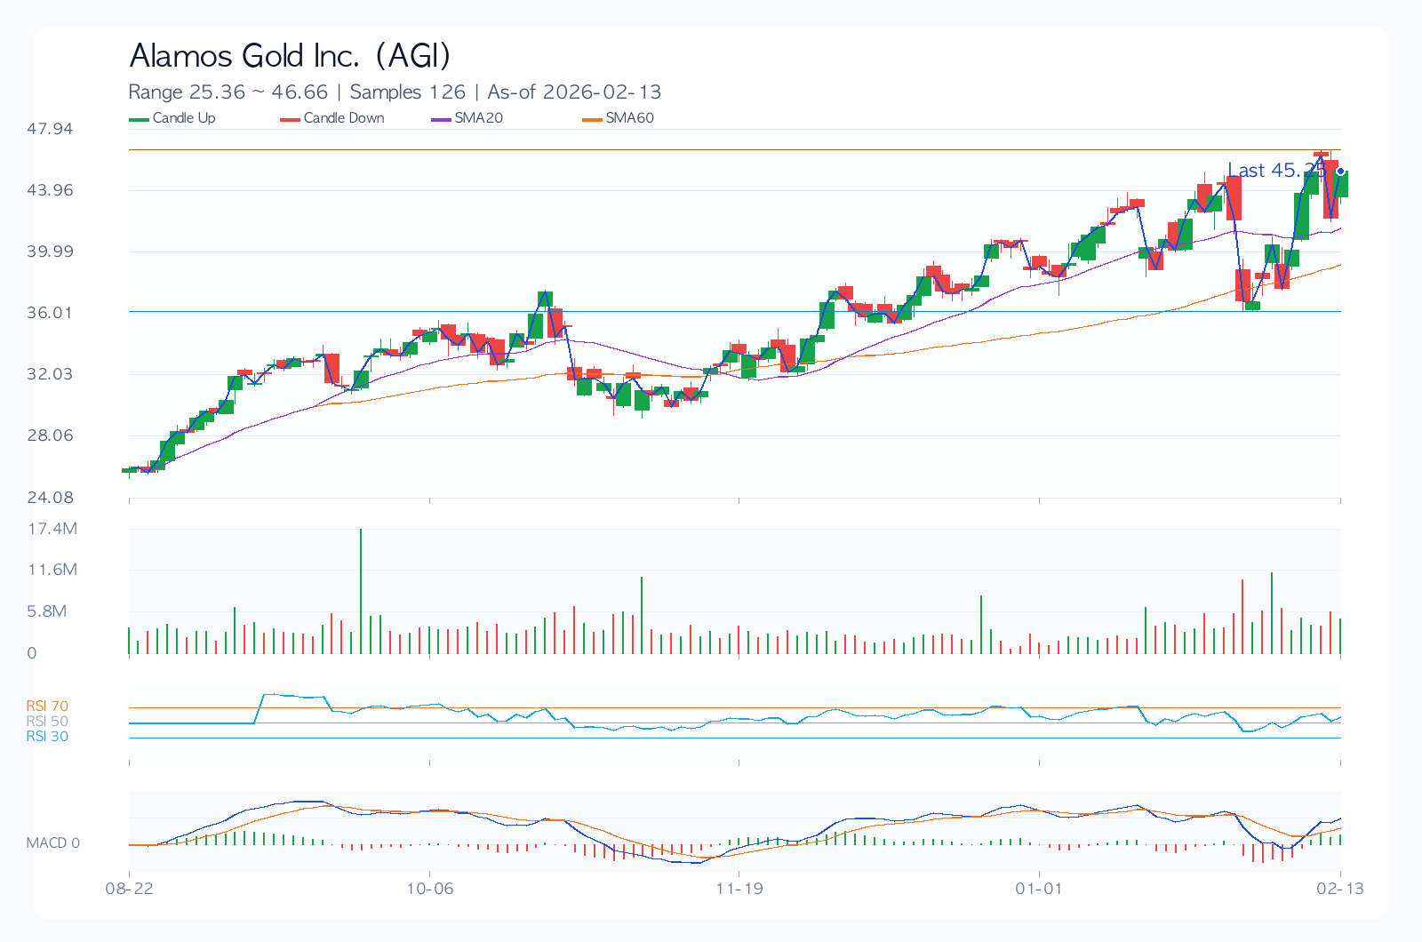The width and height of the screenshot is (1422, 942).
Task: Click the MACD 0 axis label
Action: [x=52, y=843]
